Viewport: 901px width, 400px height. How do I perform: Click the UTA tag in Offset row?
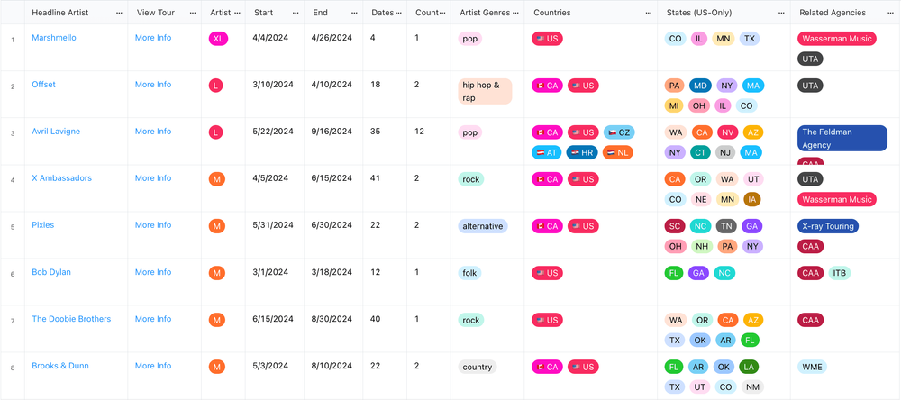click(x=810, y=86)
